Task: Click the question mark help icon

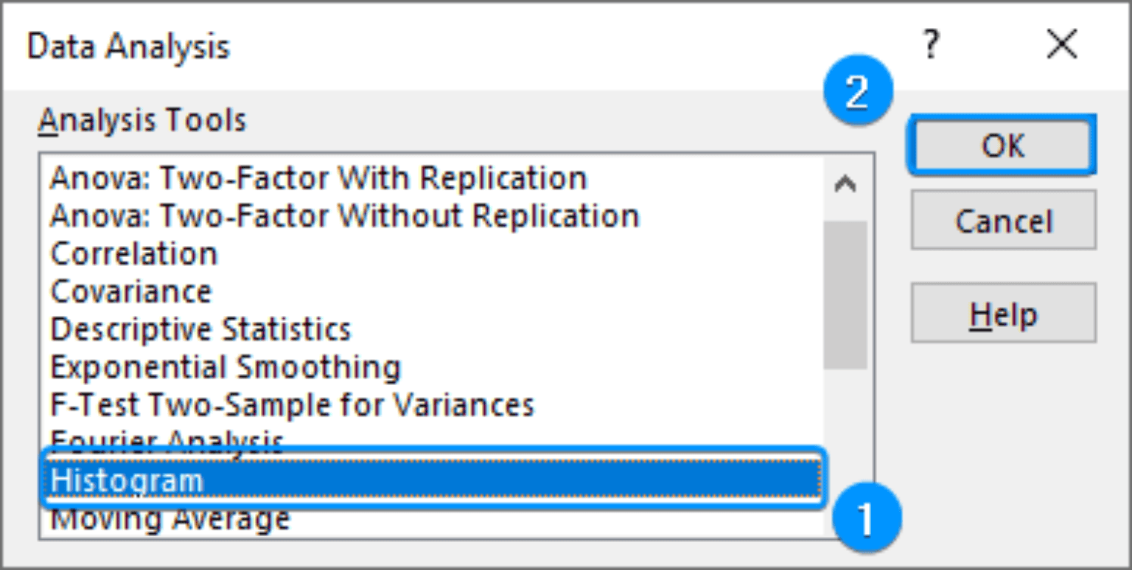Action: [931, 46]
